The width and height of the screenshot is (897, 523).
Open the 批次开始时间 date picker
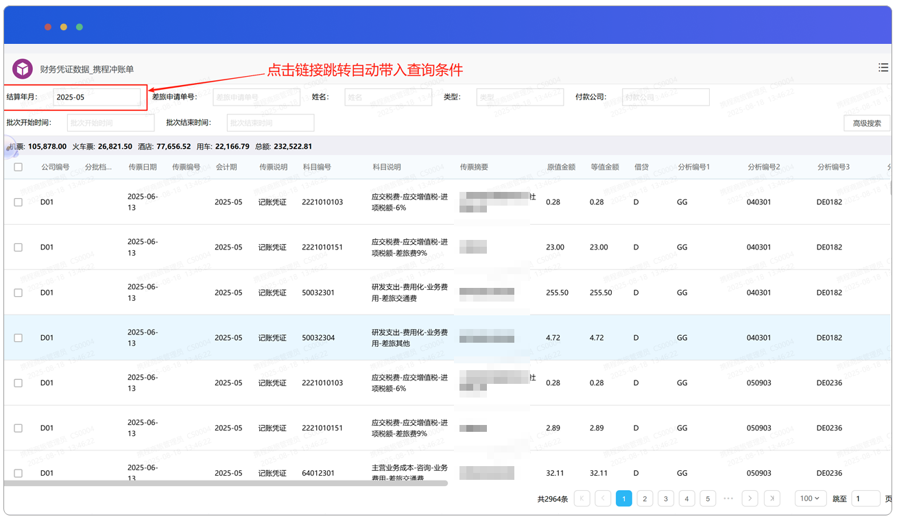(111, 123)
